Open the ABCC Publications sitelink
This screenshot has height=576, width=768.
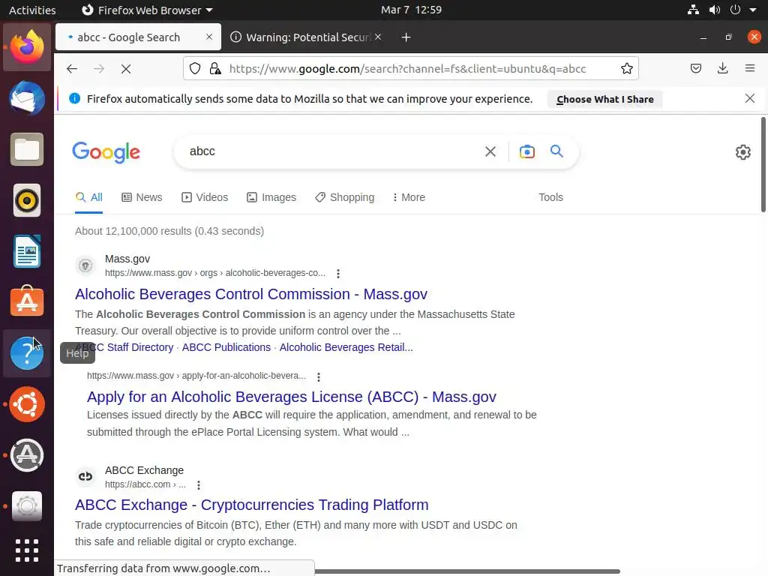tap(226, 347)
